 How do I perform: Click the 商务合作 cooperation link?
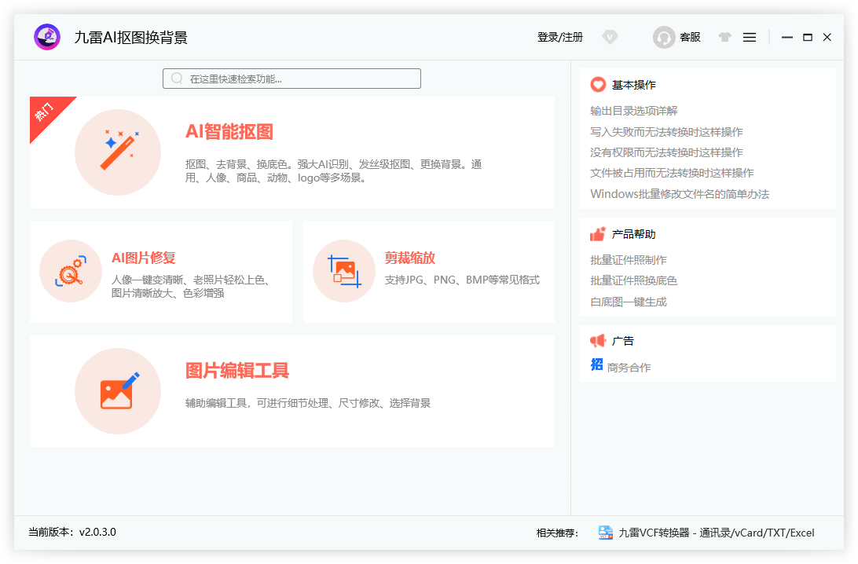coord(629,365)
